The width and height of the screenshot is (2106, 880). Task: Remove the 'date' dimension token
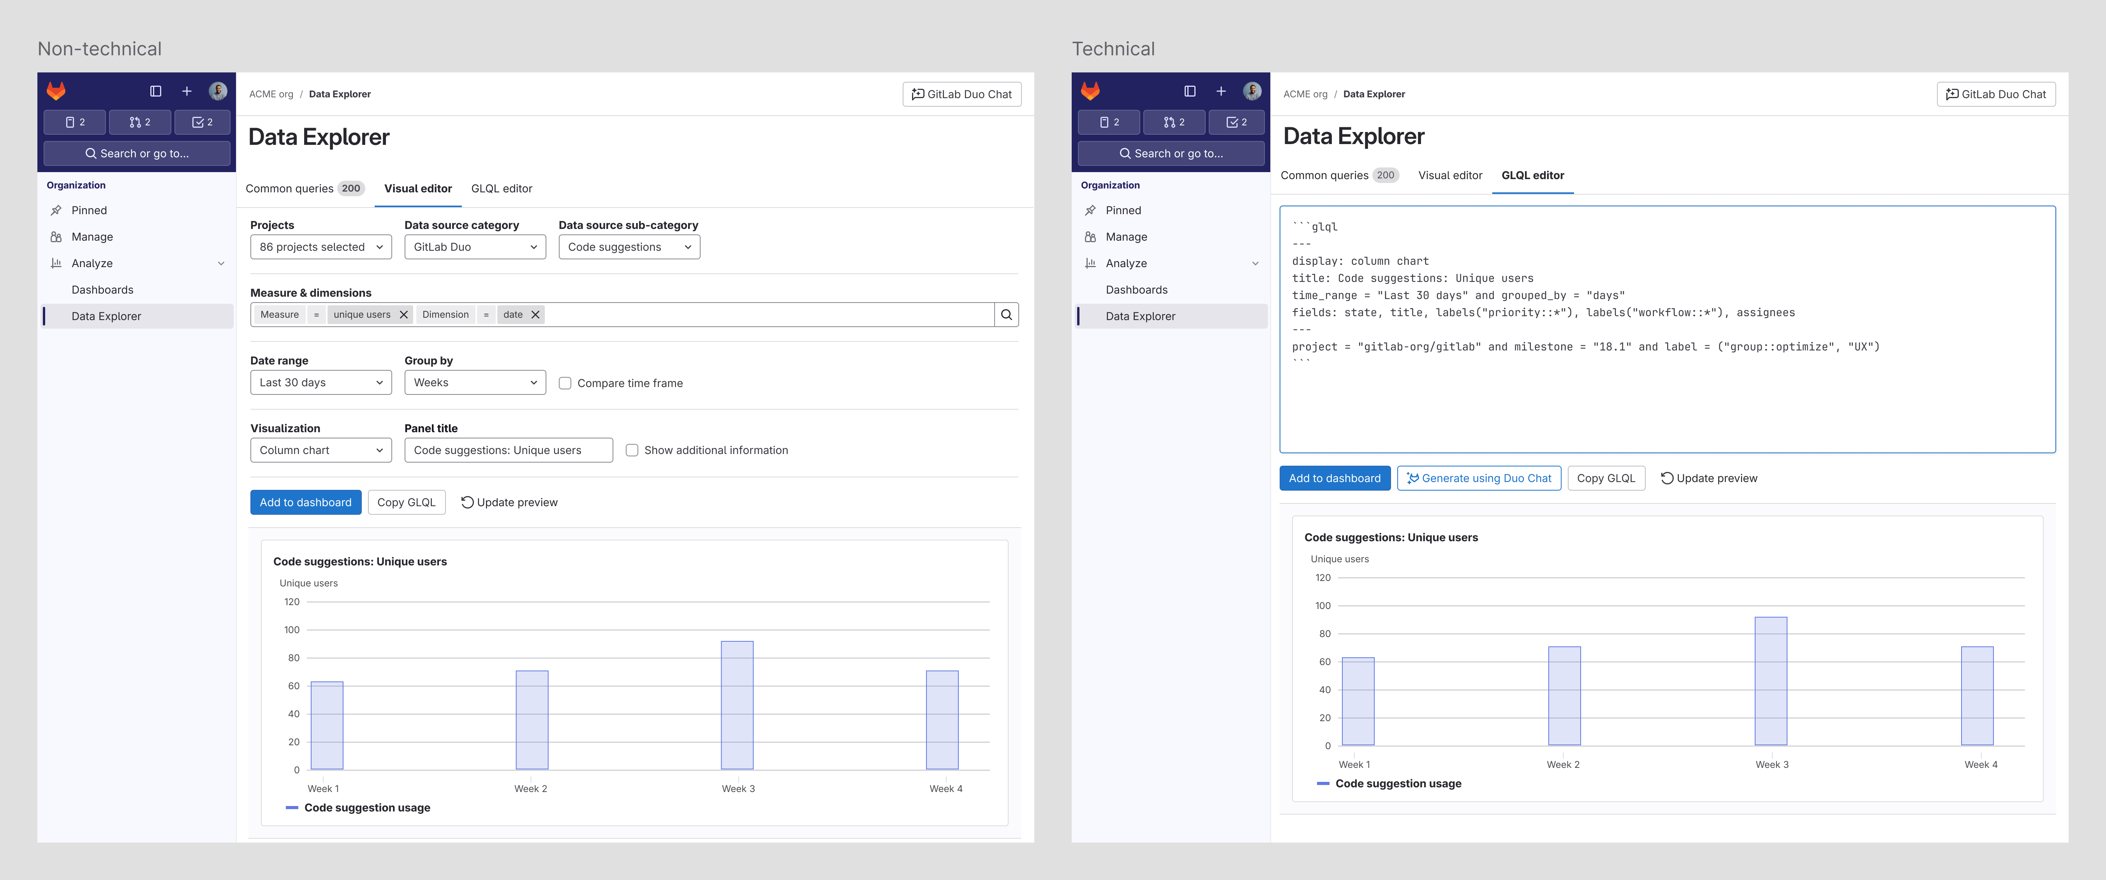[x=535, y=315]
